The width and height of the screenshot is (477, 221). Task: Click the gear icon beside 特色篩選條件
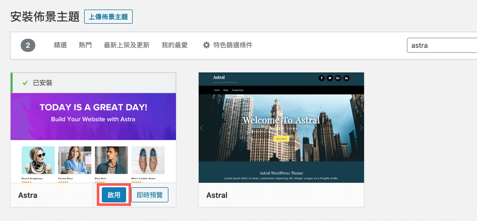pyautogui.click(x=207, y=45)
